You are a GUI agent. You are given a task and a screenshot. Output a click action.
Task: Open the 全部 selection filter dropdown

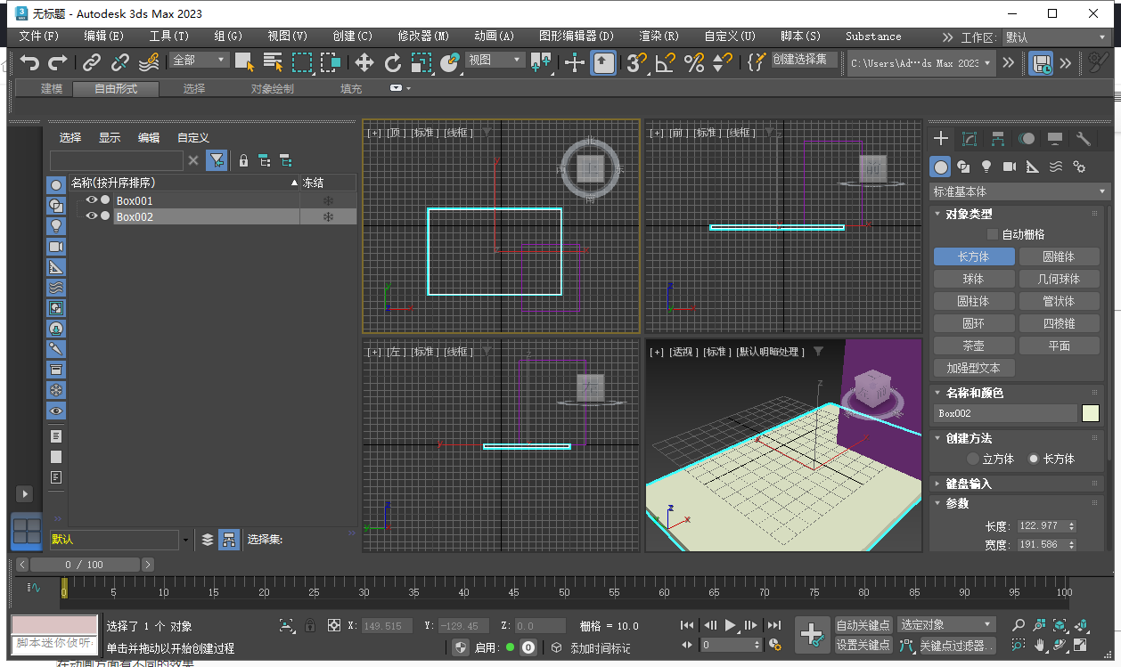pos(200,60)
